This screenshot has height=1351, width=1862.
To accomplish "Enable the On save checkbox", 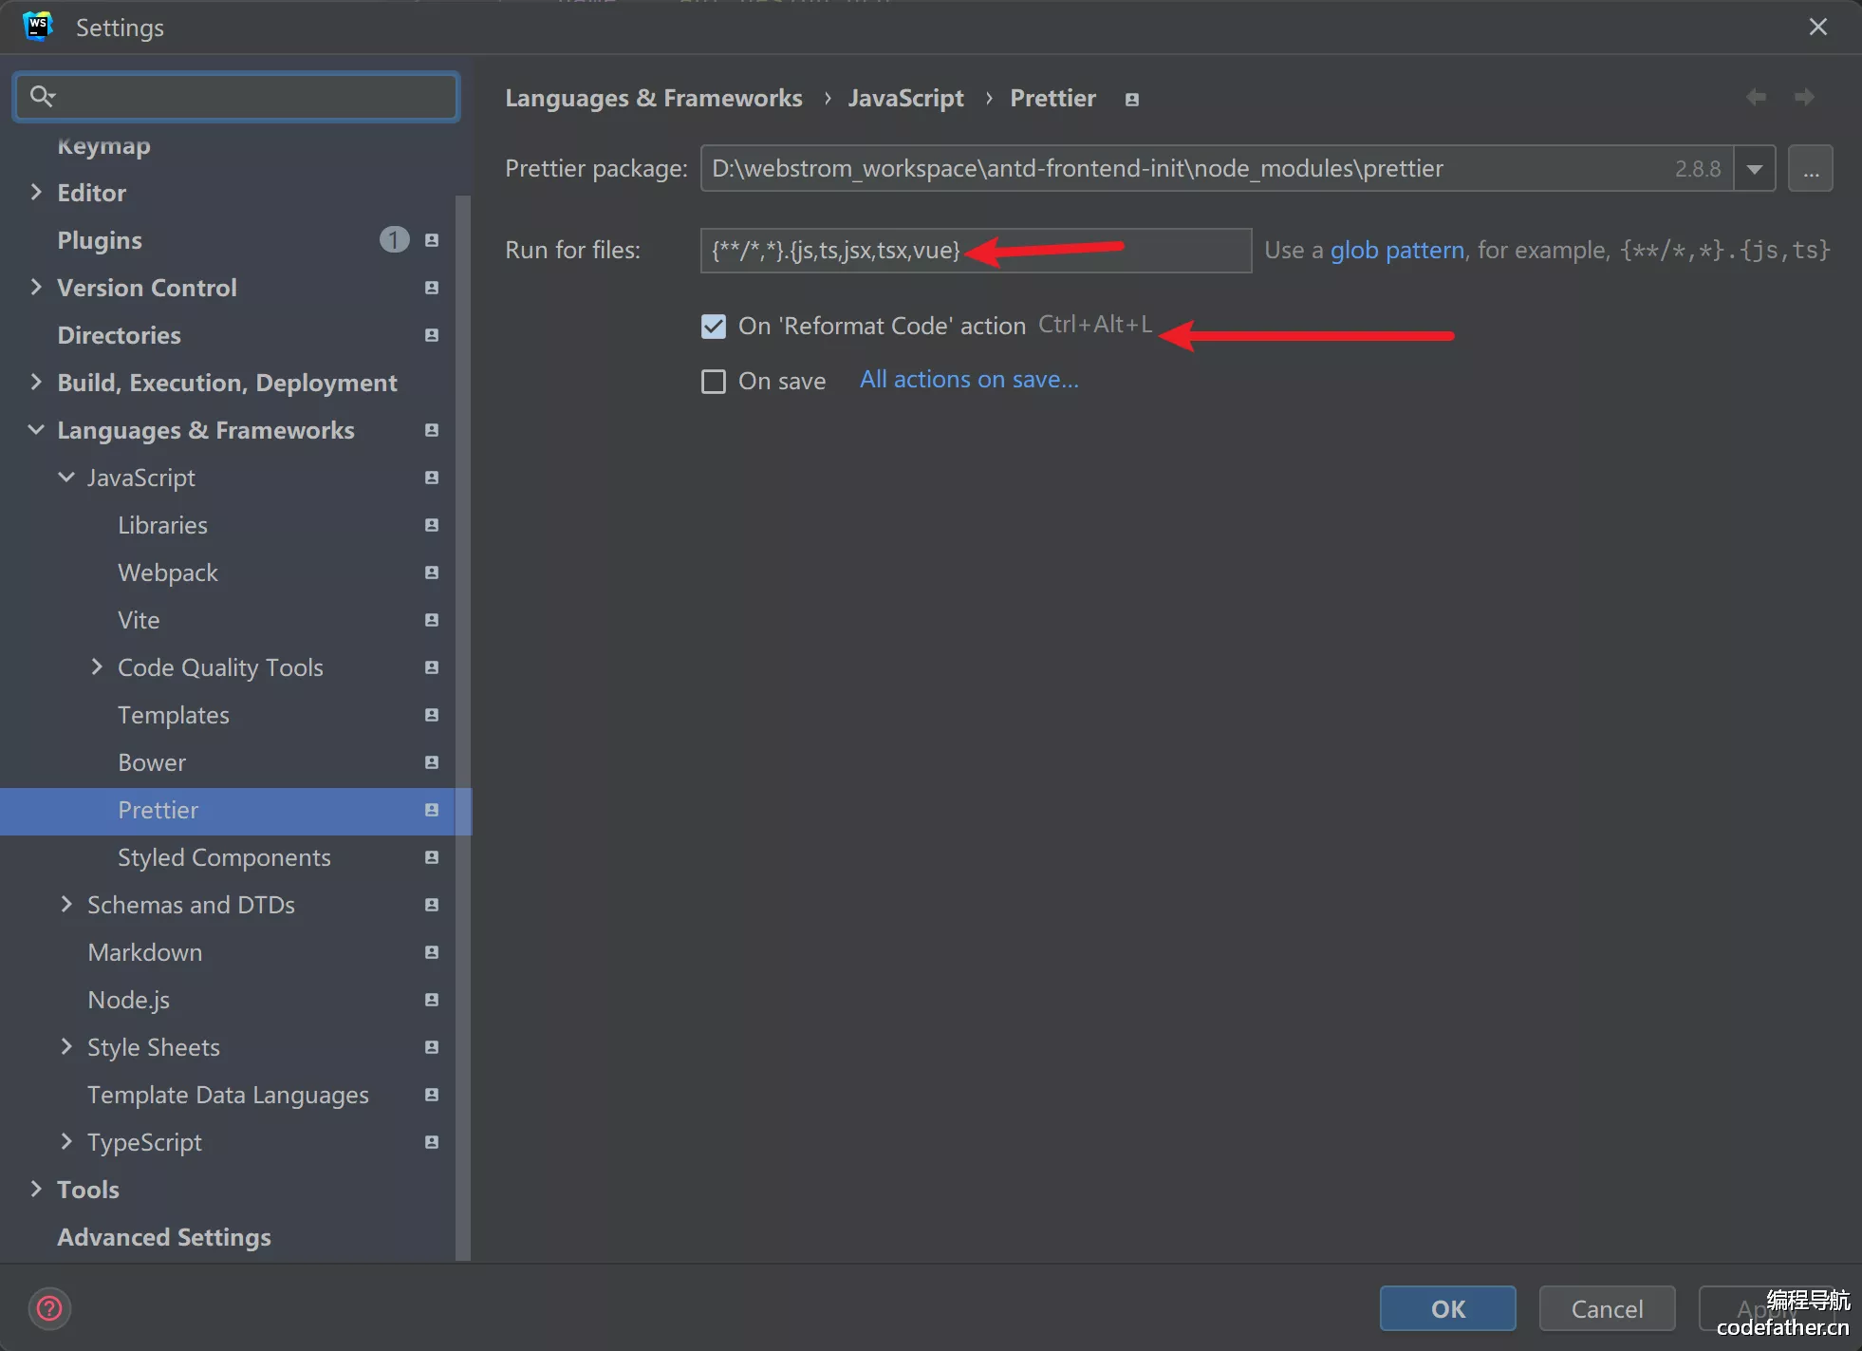I will pyautogui.click(x=714, y=382).
